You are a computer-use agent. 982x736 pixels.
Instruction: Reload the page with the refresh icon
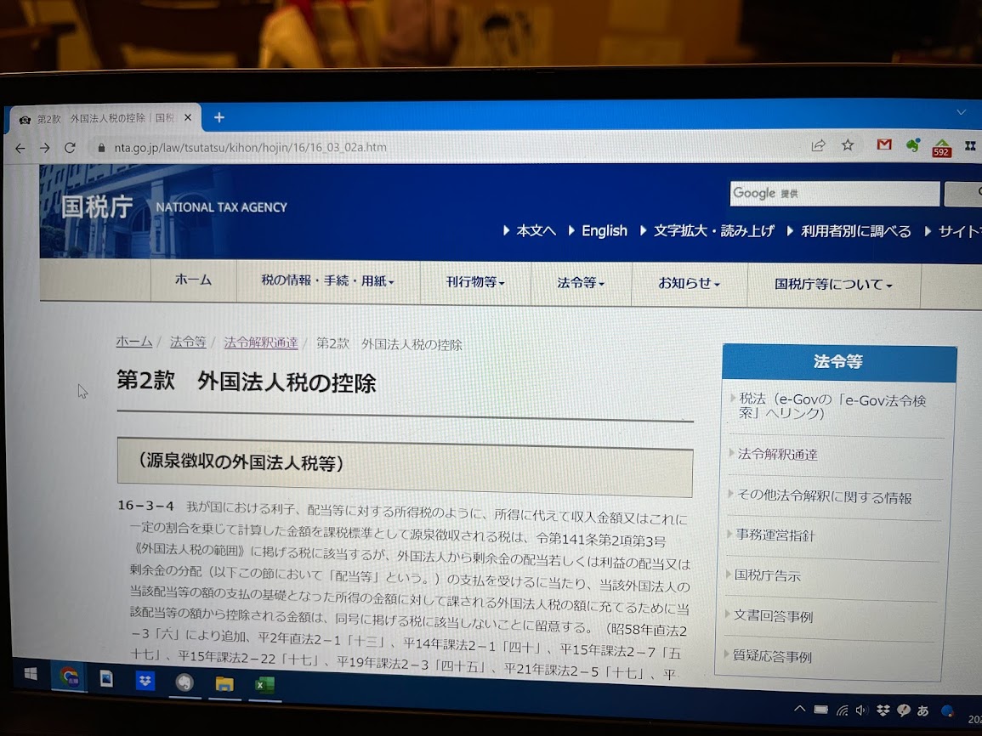(x=70, y=148)
